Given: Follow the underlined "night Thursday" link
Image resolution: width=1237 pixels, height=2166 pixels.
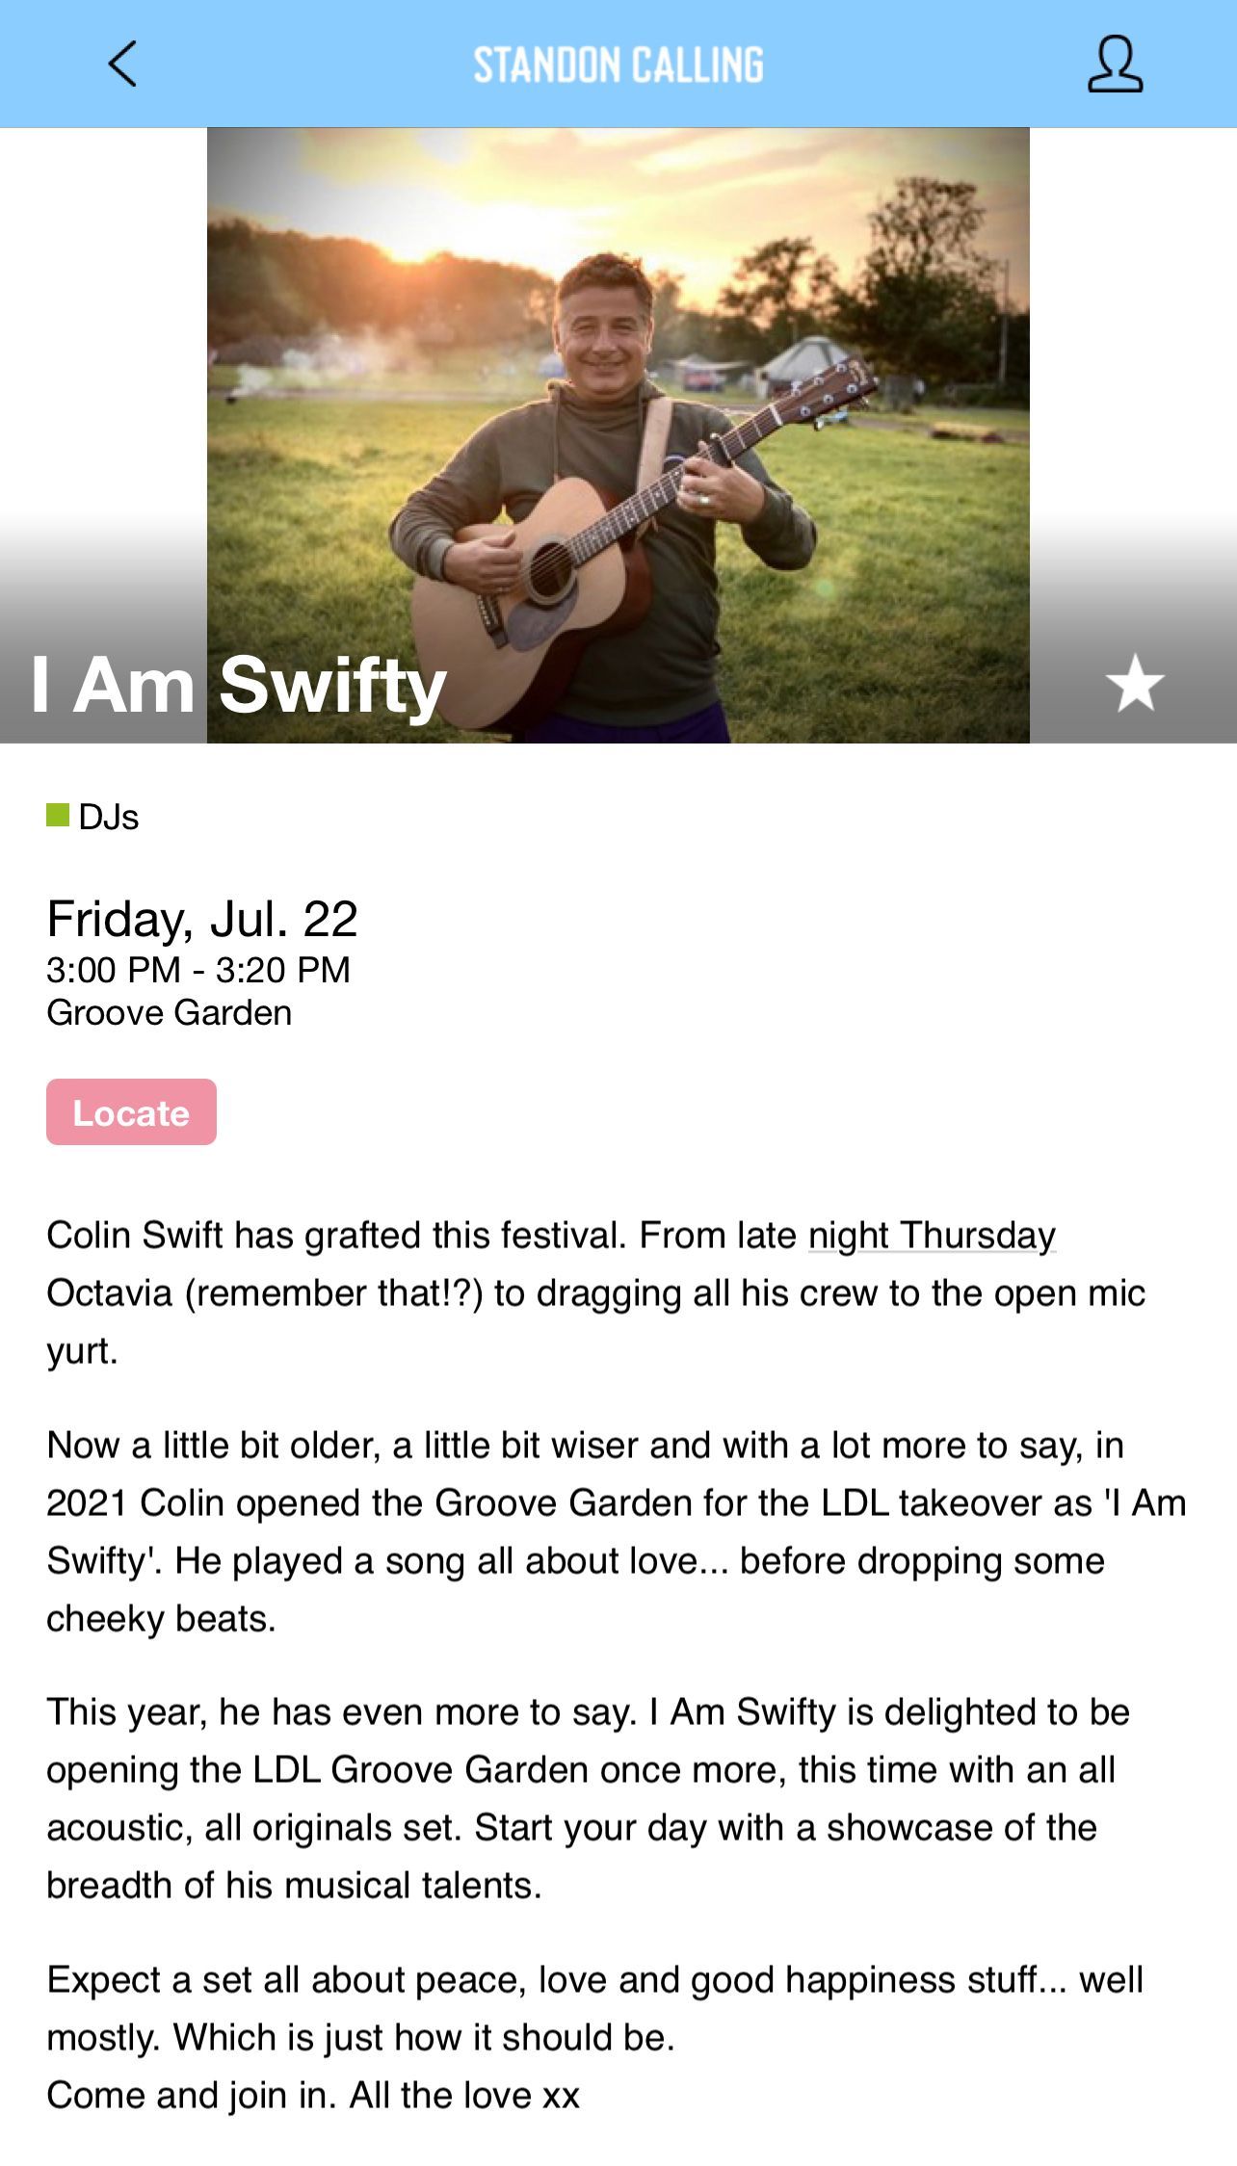Looking at the screenshot, I should point(932,1236).
